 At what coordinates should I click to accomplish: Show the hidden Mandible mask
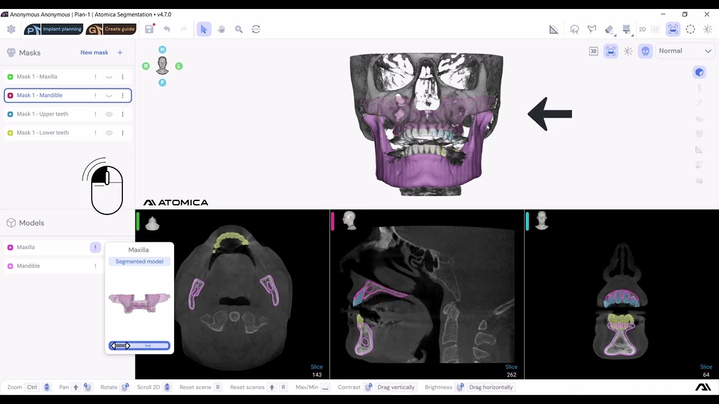pyautogui.click(x=109, y=95)
